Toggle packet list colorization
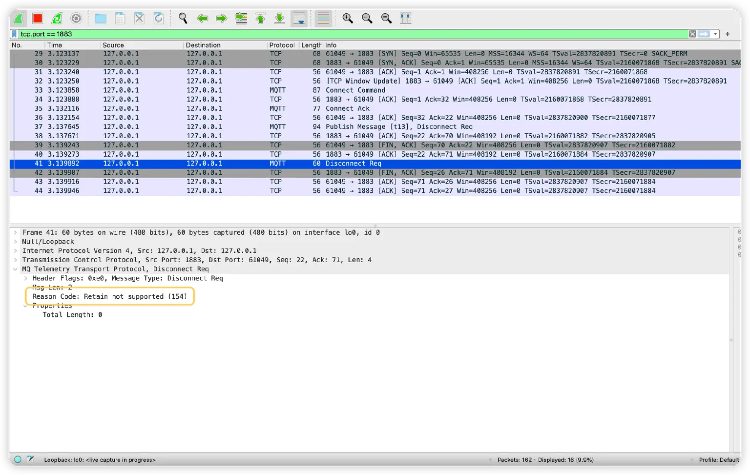Screen dimensions: 750x475 tap(323, 18)
